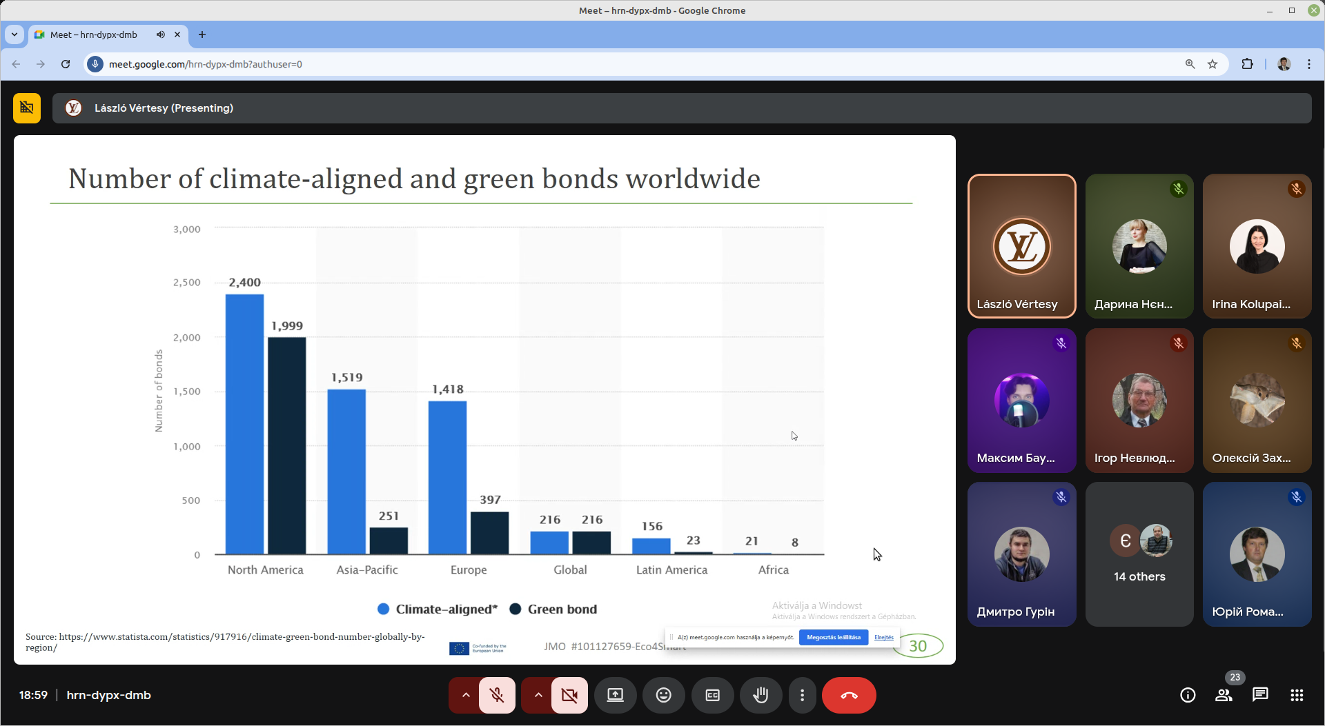This screenshot has width=1325, height=726.
Task: Show the participants list icon
Action: click(x=1224, y=695)
